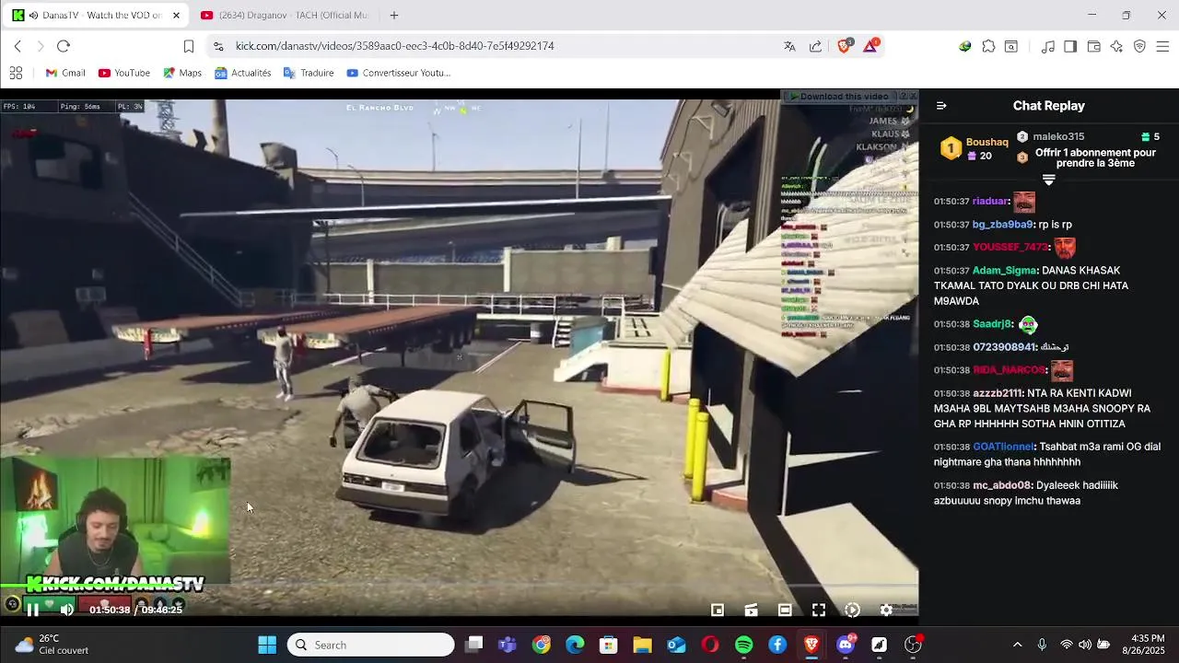This screenshot has height=663, width=1179.
Task: Open Brave VPN icon
Action: pos(1139,46)
